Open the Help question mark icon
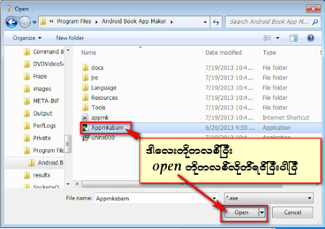Image resolution: width=325 pixels, height=229 pixels. (x=310, y=38)
